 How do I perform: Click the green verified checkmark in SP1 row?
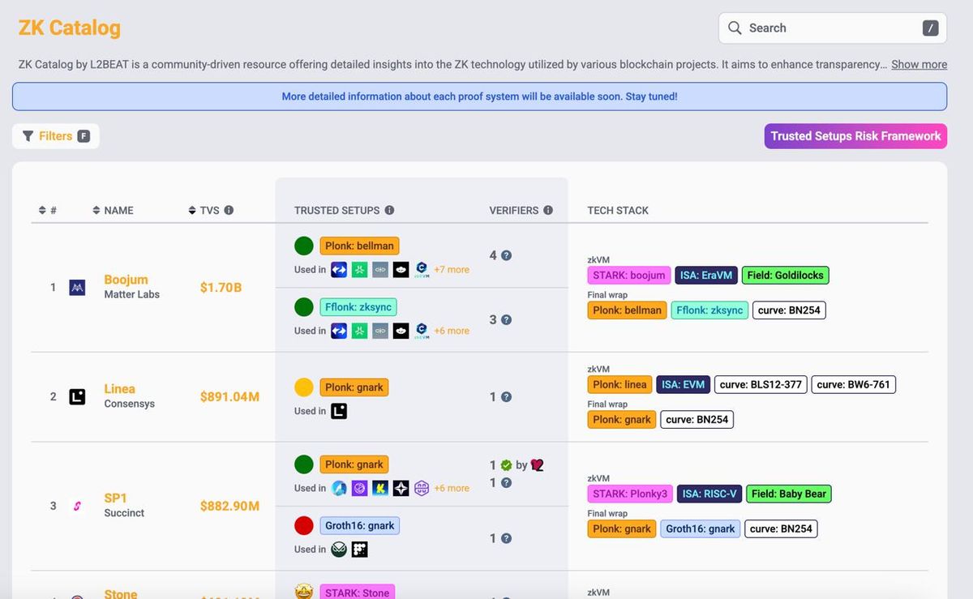pyautogui.click(x=506, y=465)
